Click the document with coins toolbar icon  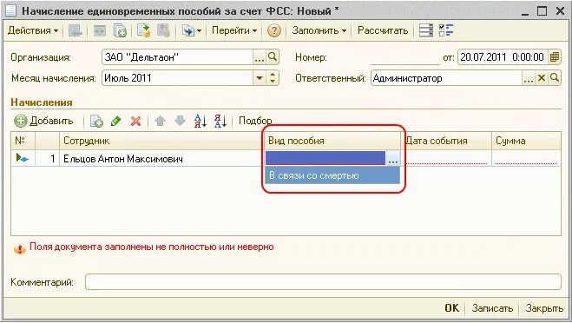tap(144, 30)
